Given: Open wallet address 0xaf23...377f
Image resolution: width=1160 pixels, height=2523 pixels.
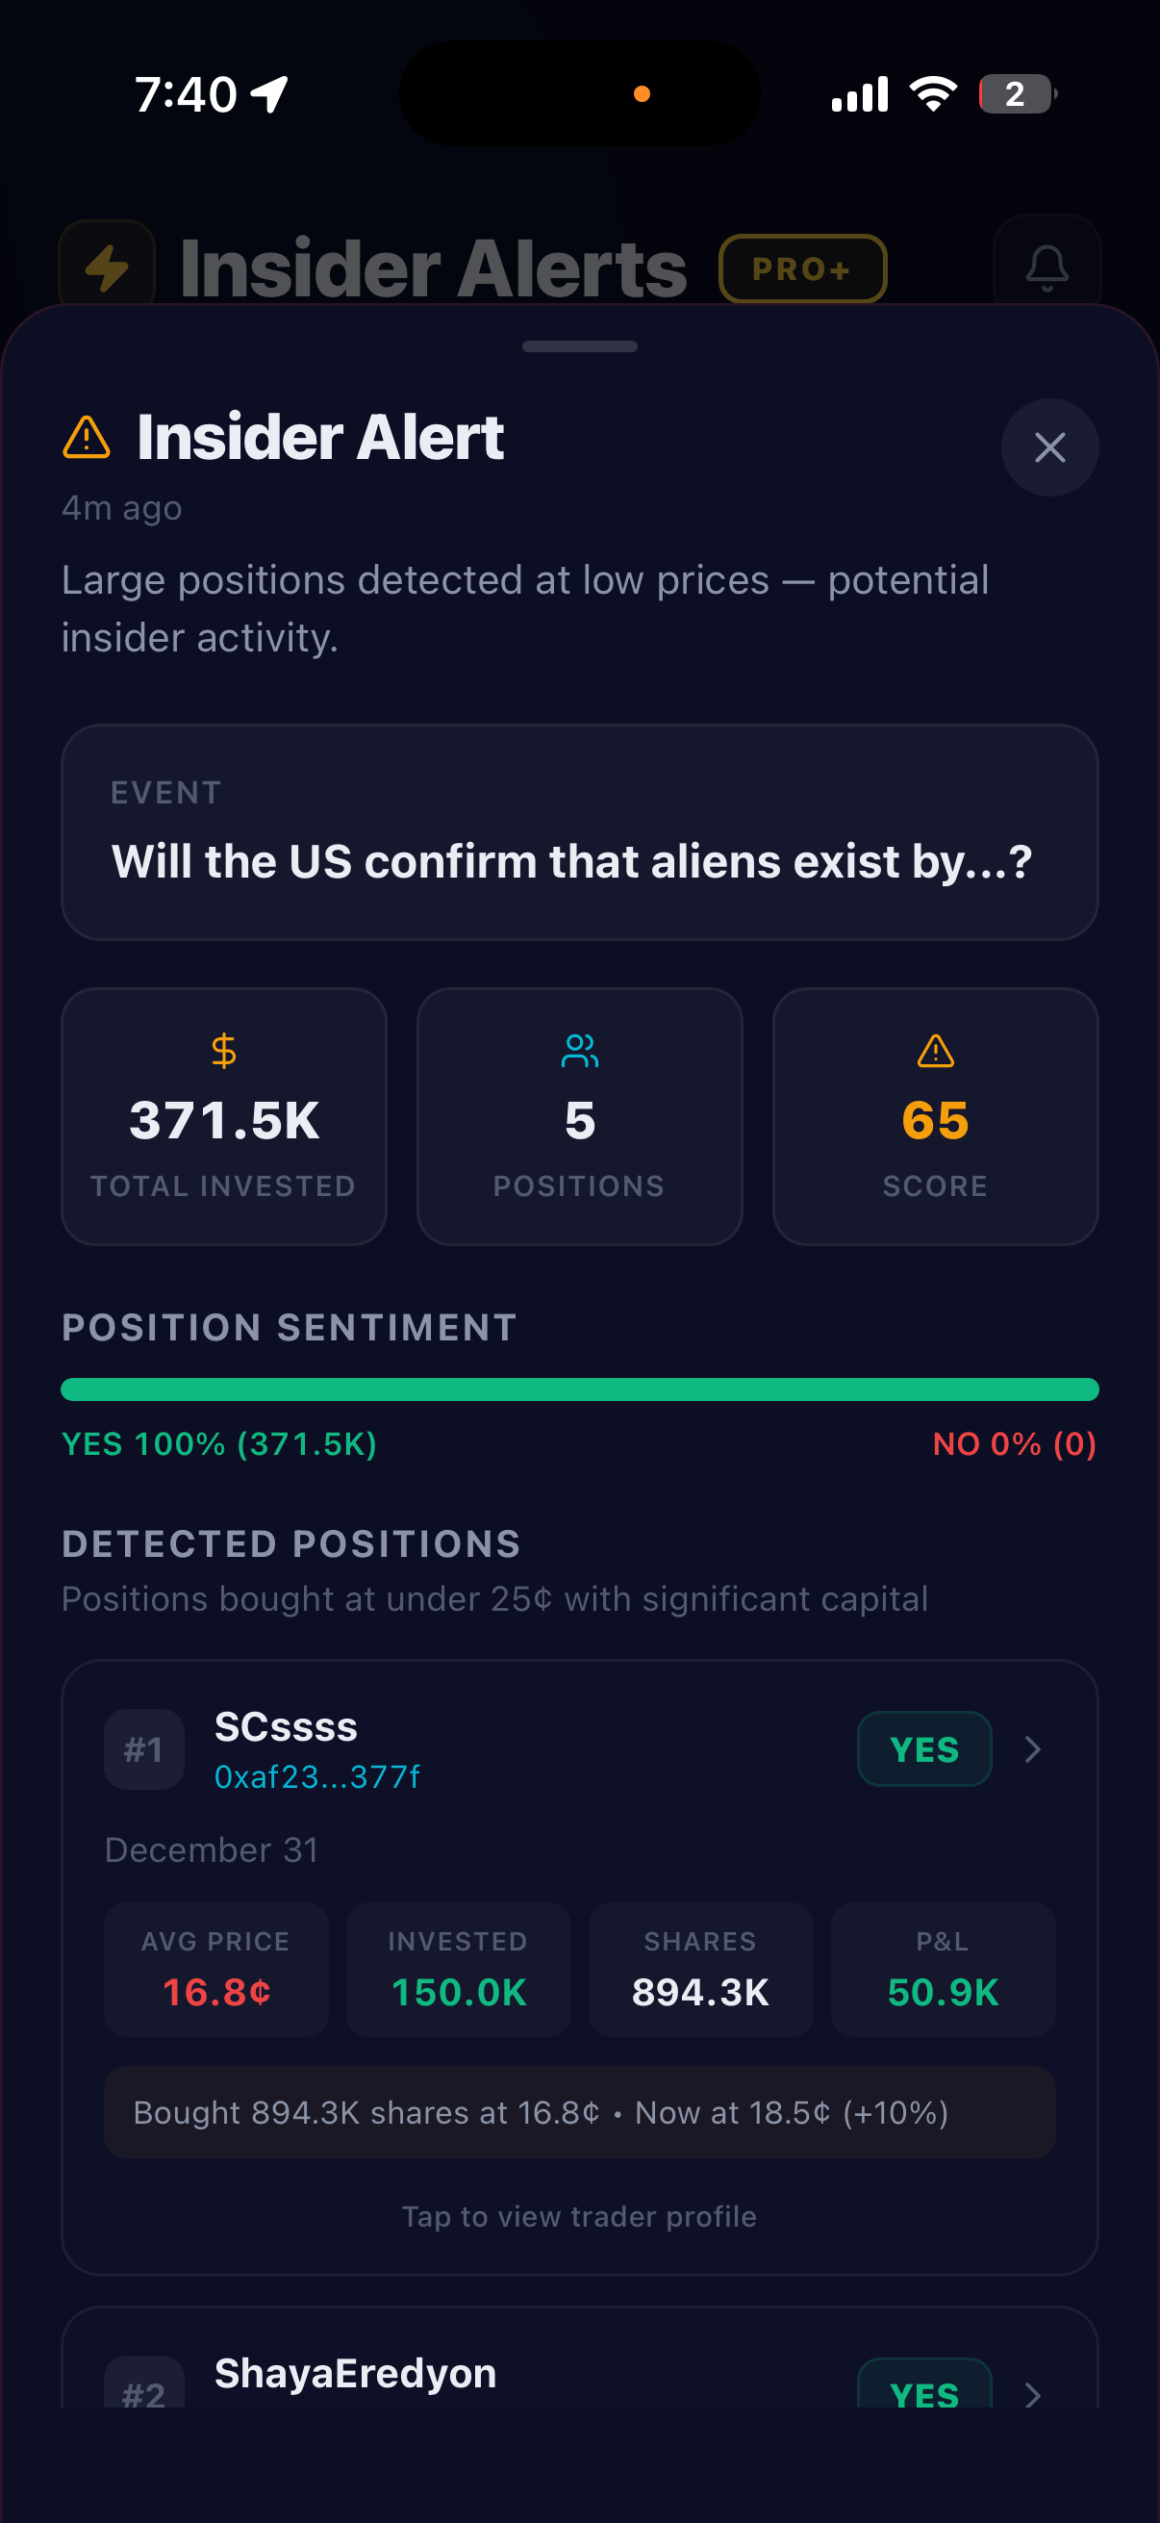Looking at the screenshot, I should click(316, 1775).
